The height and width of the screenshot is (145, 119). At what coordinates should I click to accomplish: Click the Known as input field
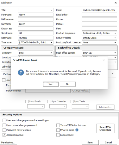pos(35,29)
